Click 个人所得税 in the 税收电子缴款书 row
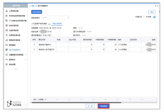Screen dimensions: 164x112 click(x=122, y=45)
